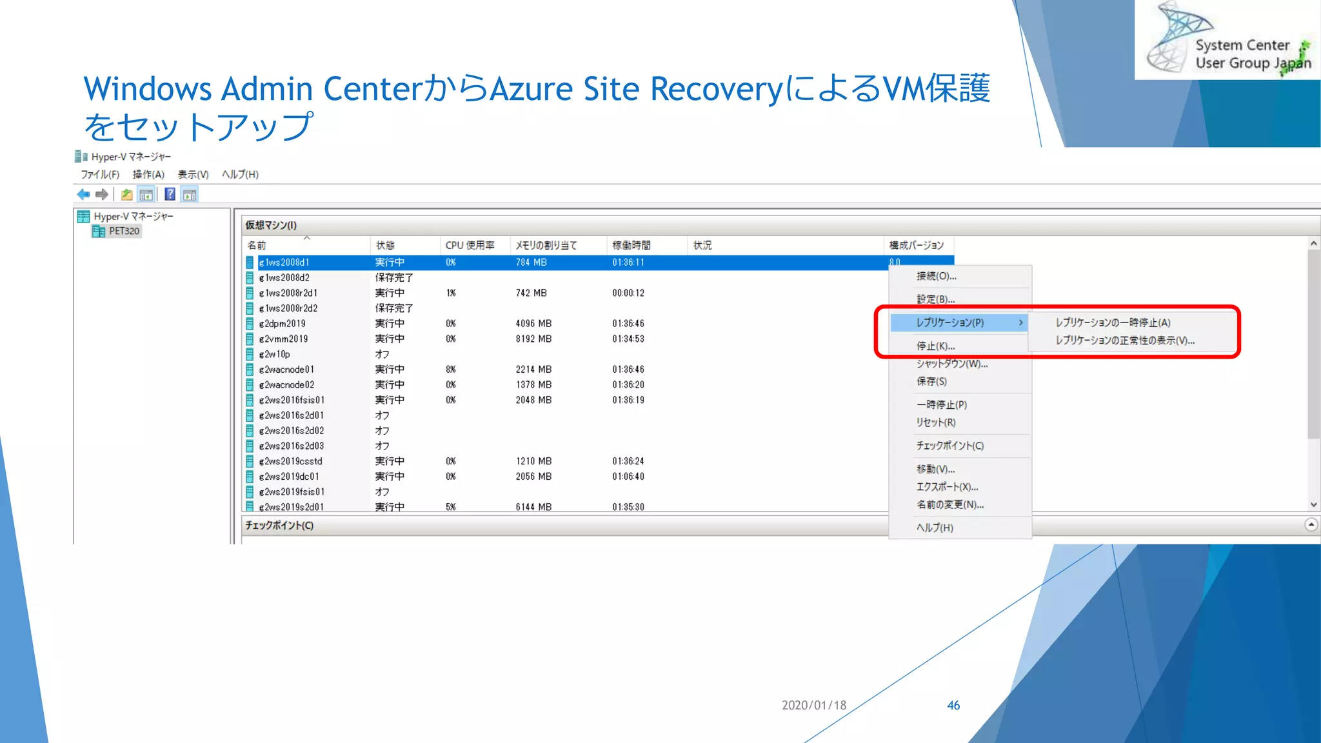Select VM icon for g2wacnode02
The height and width of the screenshot is (743, 1321).
250,385
